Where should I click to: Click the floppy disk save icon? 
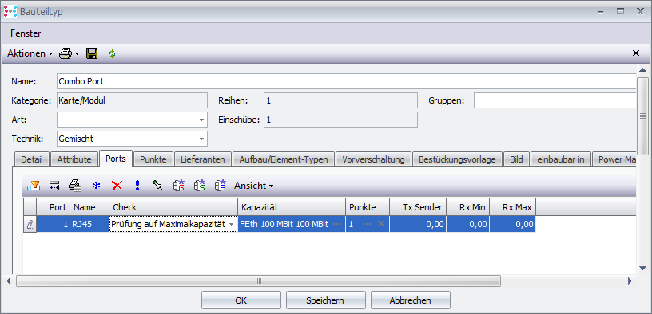click(x=92, y=53)
